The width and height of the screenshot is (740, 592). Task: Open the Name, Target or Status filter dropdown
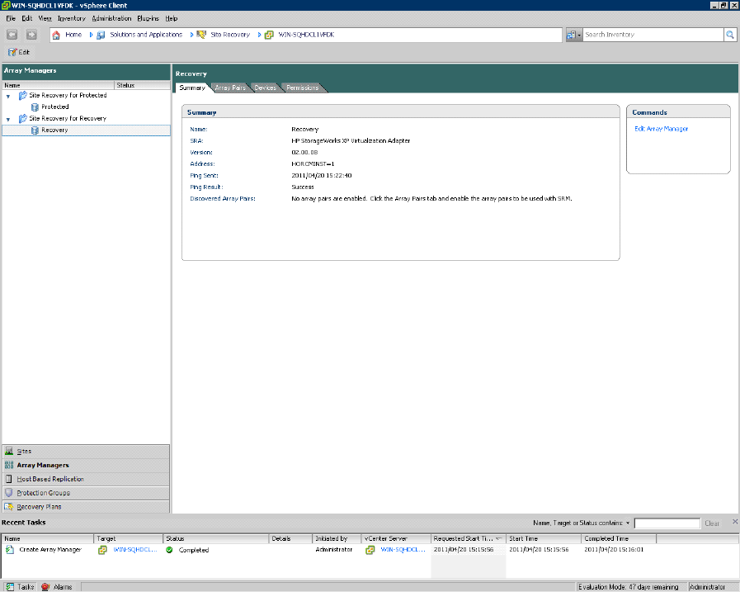[628, 523]
